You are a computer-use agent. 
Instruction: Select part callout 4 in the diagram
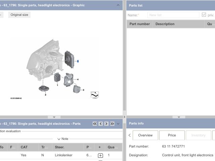[x=78, y=79]
